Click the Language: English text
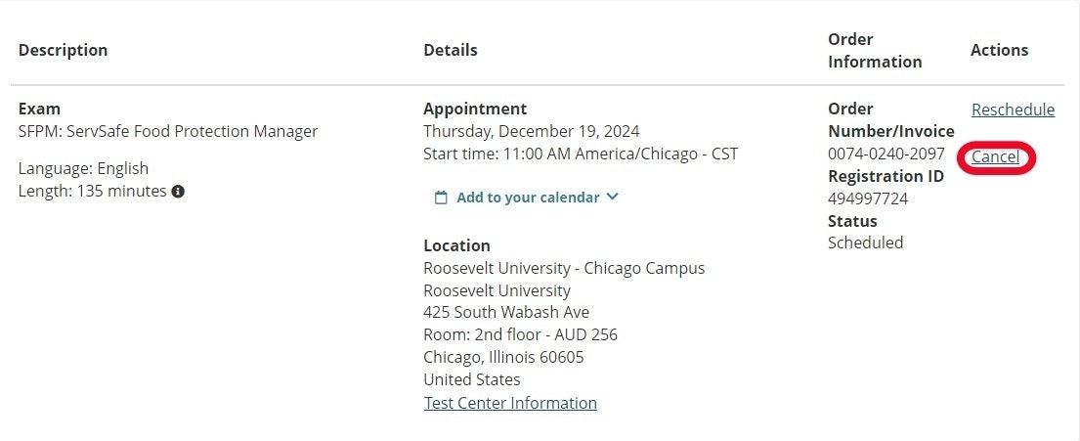Image resolution: width=1080 pixels, height=441 pixels. coord(84,168)
